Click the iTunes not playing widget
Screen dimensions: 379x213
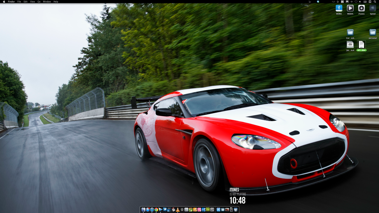coord(238,192)
